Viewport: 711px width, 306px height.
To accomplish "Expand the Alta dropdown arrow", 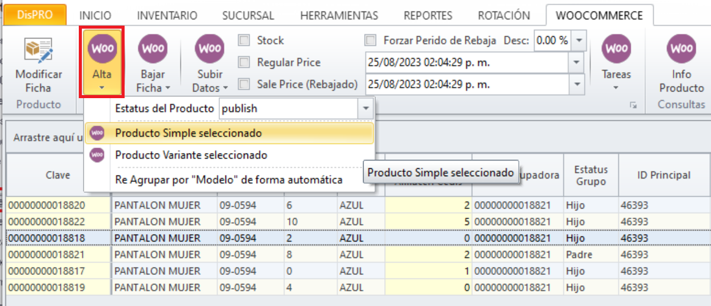I will tap(101, 87).
